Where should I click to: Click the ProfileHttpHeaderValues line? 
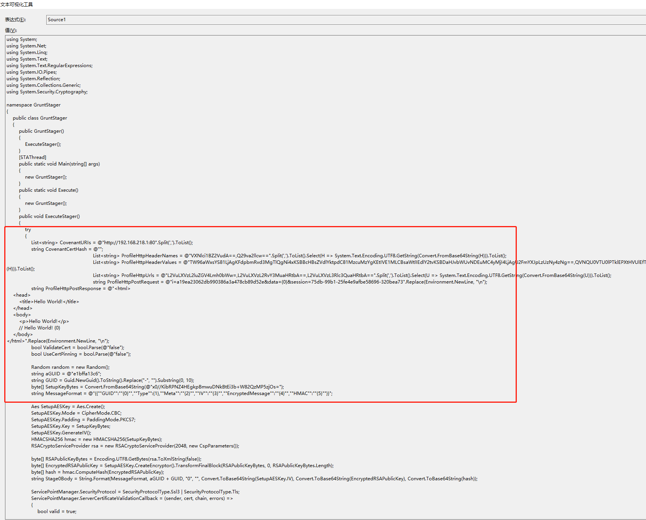coord(369,262)
